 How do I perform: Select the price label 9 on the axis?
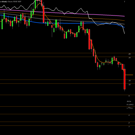point(129,96)
